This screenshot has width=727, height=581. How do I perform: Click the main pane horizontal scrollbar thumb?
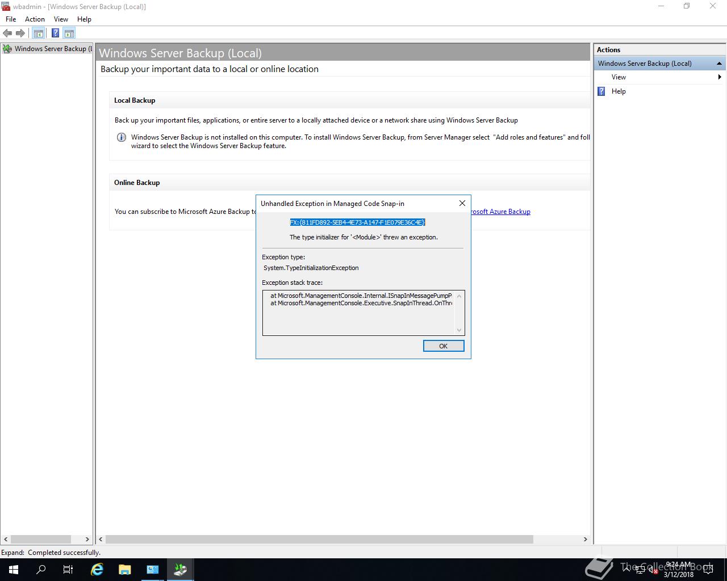[319, 539]
